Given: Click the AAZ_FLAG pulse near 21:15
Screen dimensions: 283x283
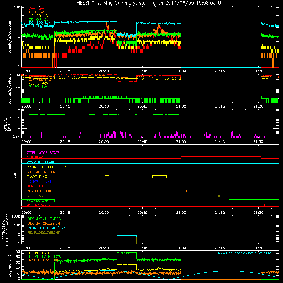Looking at the screenshot, I should (x=219, y=196).
